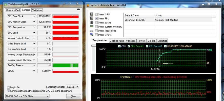Click the VDDC 1.0560 V value

tap(44, 71)
